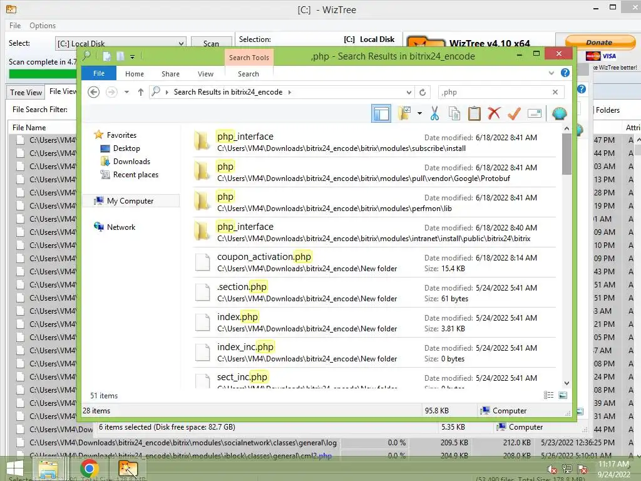This screenshot has width=641, height=481.
Task: Open Chrome from the taskbar
Action: [89, 468]
